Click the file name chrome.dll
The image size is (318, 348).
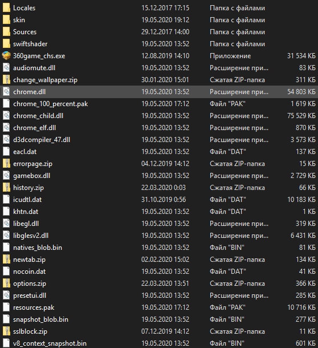coord(29,92)
